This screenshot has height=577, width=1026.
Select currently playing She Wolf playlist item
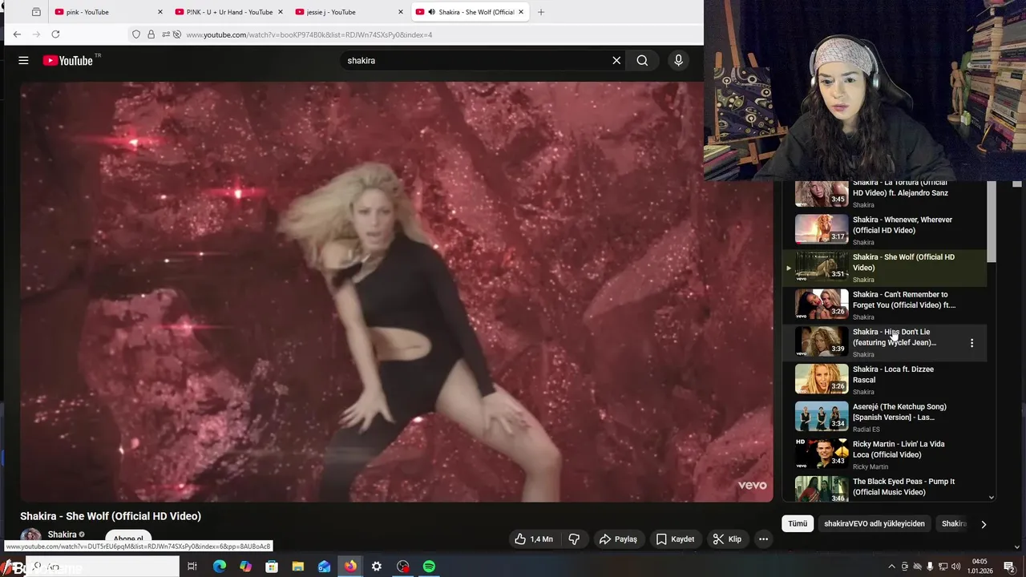(x=883, y=268)
